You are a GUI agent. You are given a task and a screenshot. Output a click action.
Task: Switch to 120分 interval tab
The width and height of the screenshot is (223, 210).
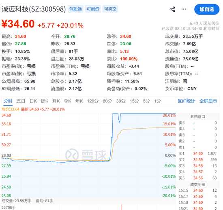click(92, 101)
